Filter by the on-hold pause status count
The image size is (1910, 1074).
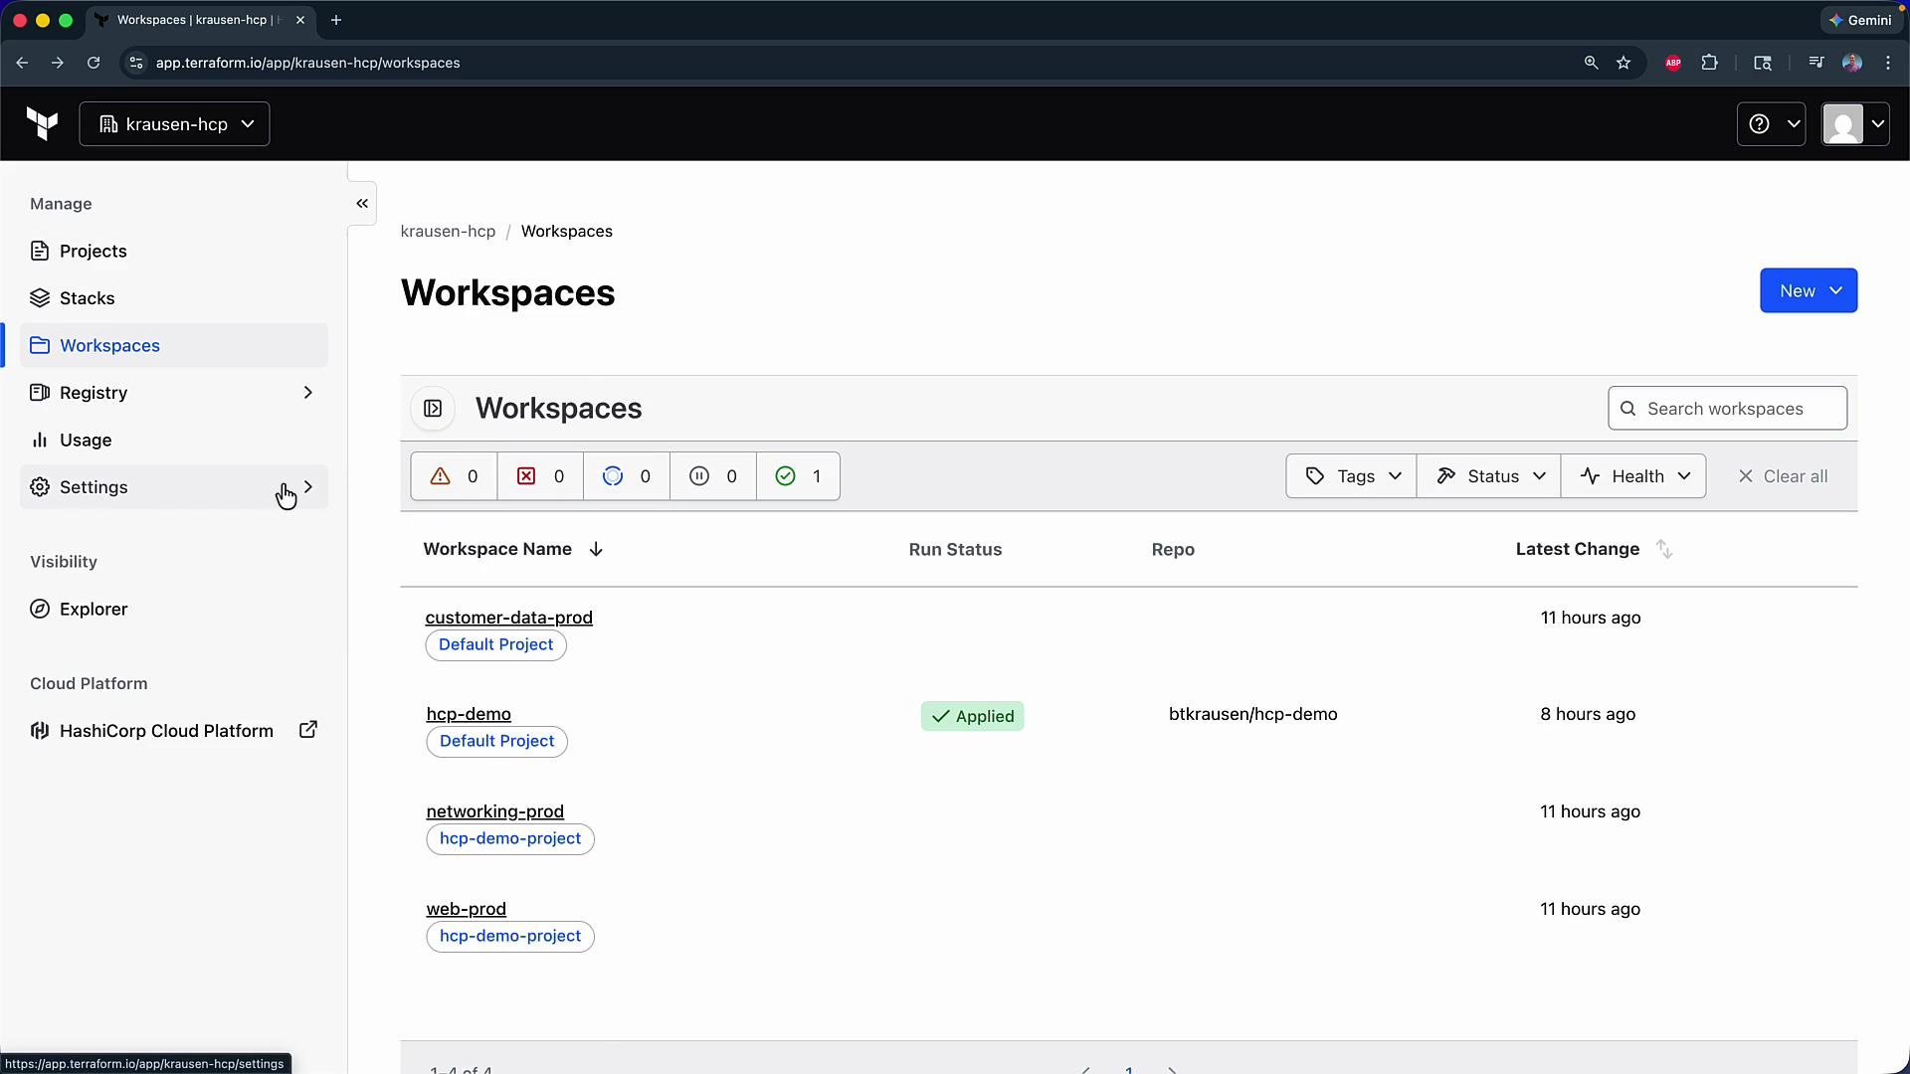[713, 476]
